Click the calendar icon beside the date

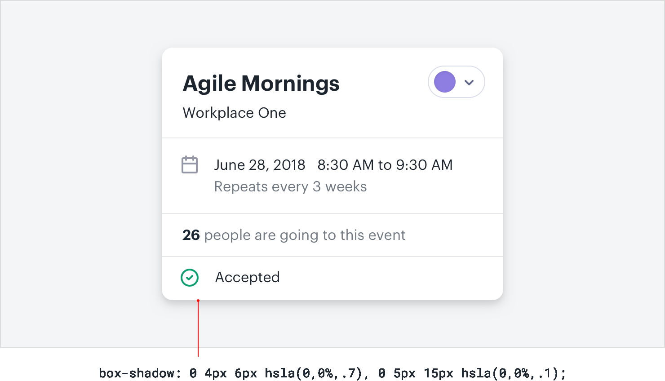(190, 165)
